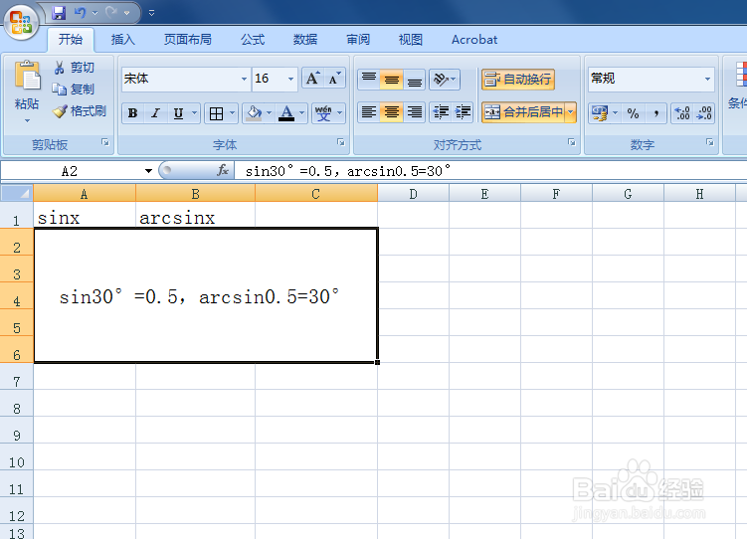Redo the last action
The width and height of the screenshot is (747, 539).
[x=111, y=13]
